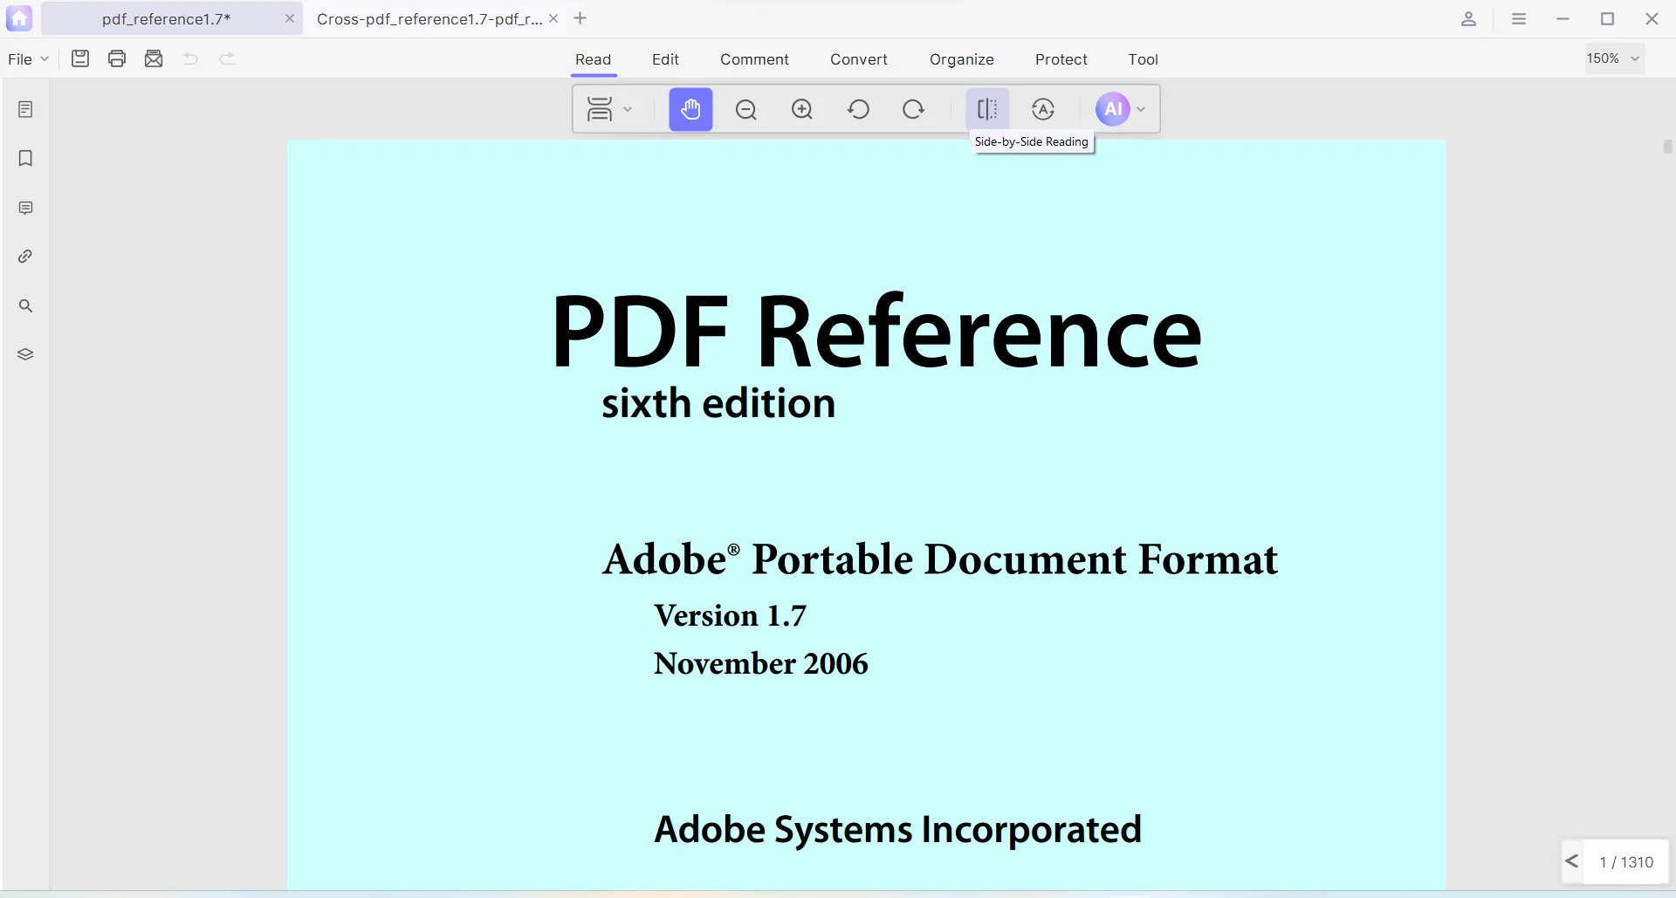The width and height of the screenshot is (1676, 898).
Task: Toggle the comments sidebar panel
Action: (x=25, y=208)
